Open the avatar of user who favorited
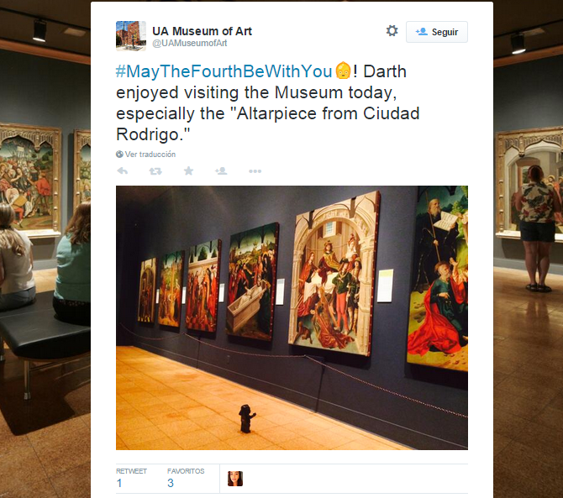Image resolution: width=563 pixels, height=498 pixels. pyautogui.click(x=235, y=479)
